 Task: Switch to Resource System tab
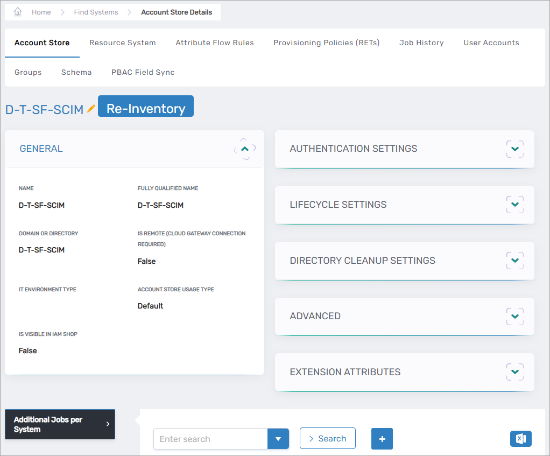122,43
